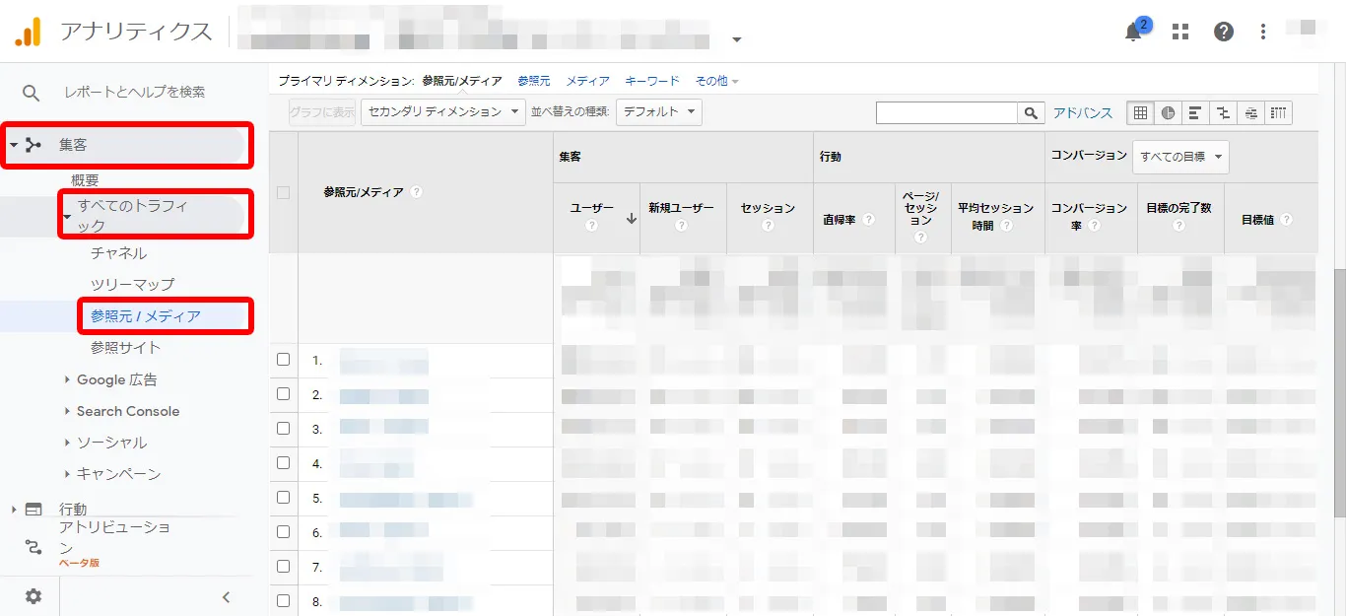Open the デフォルト sort type dropdown
This screenshot has width=1346, height=616.
coord(660,111)
